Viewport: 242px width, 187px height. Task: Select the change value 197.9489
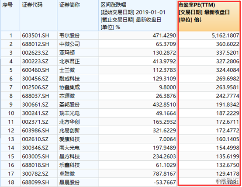pos(164,148)
